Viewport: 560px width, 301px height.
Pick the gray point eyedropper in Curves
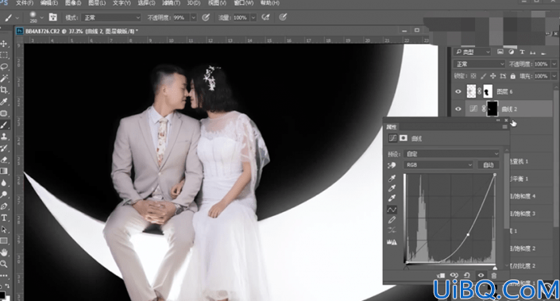(x=392, y=188)
